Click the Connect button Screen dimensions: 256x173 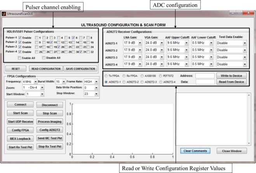click(x=20, y=104)
